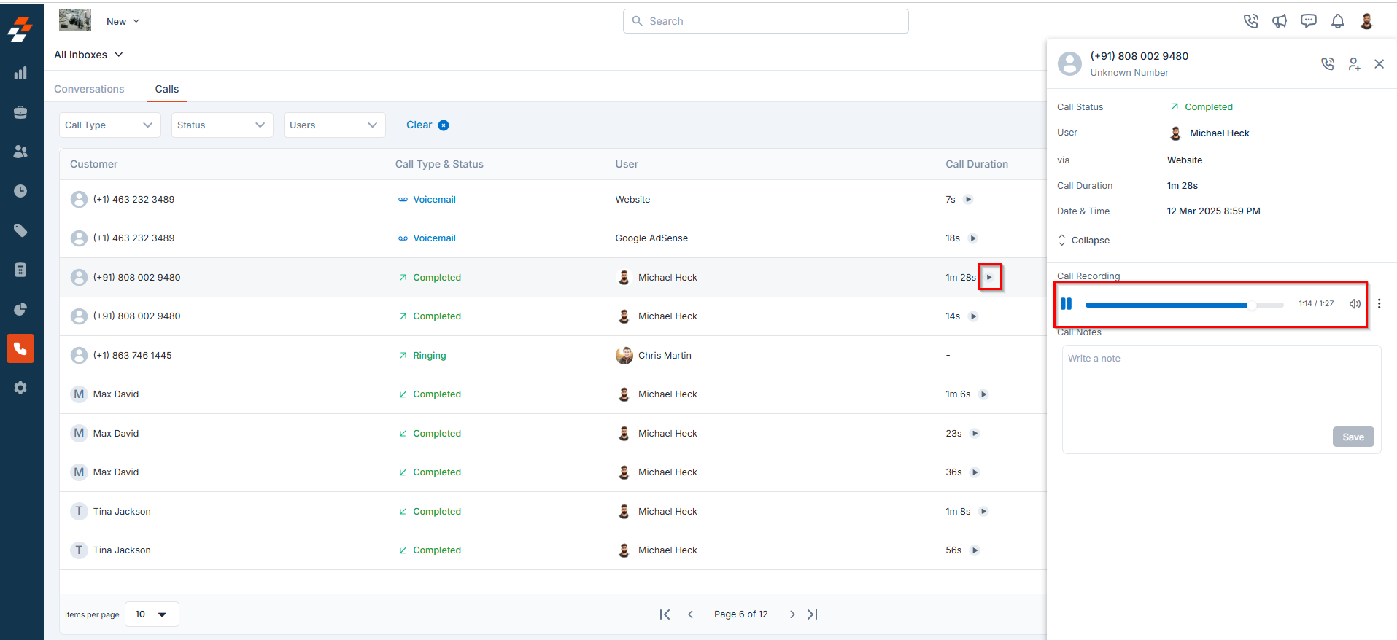Call back number from details panel phone icon
This screenshot has height=640, width=1397.
coord(1328,64)
